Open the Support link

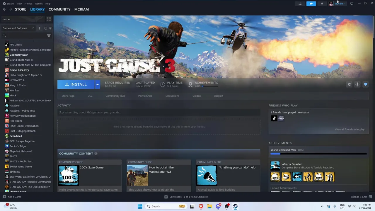pyautogui.click(x=218, y=96)
